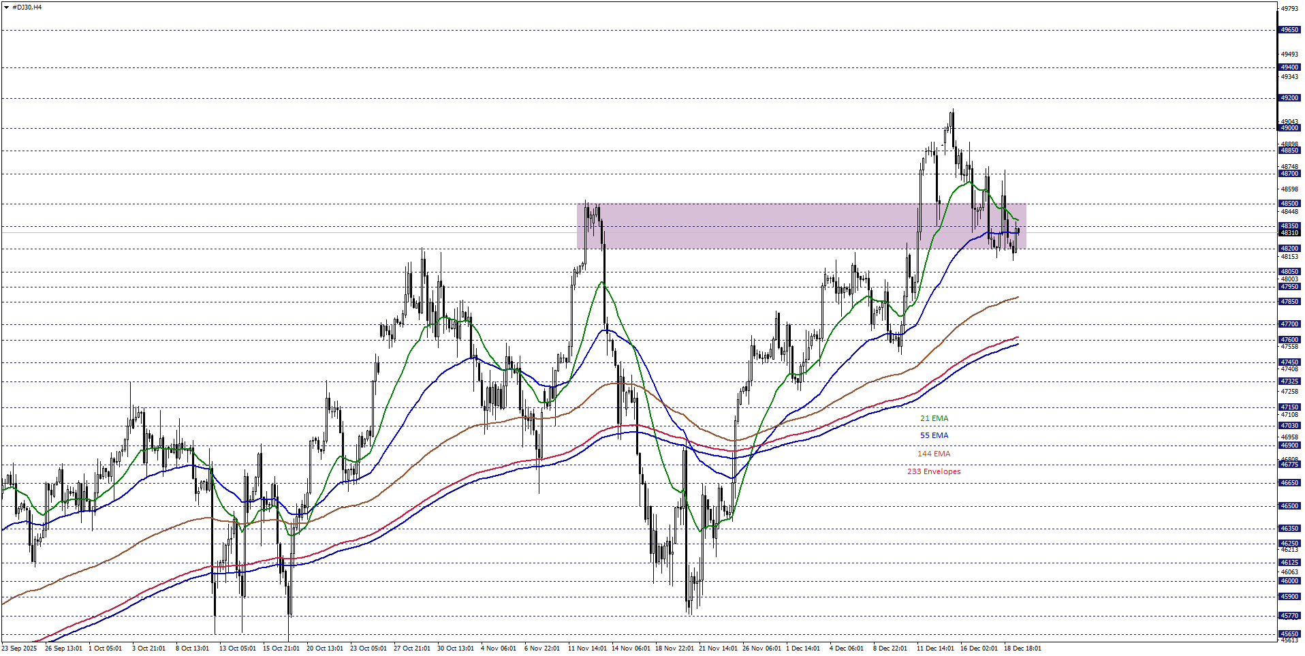1305x656 pixels.
Task: Click the 49650 price level label
Action: (1289, 30)
